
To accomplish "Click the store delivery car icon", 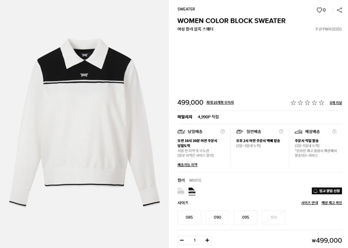I will (298, 132).
